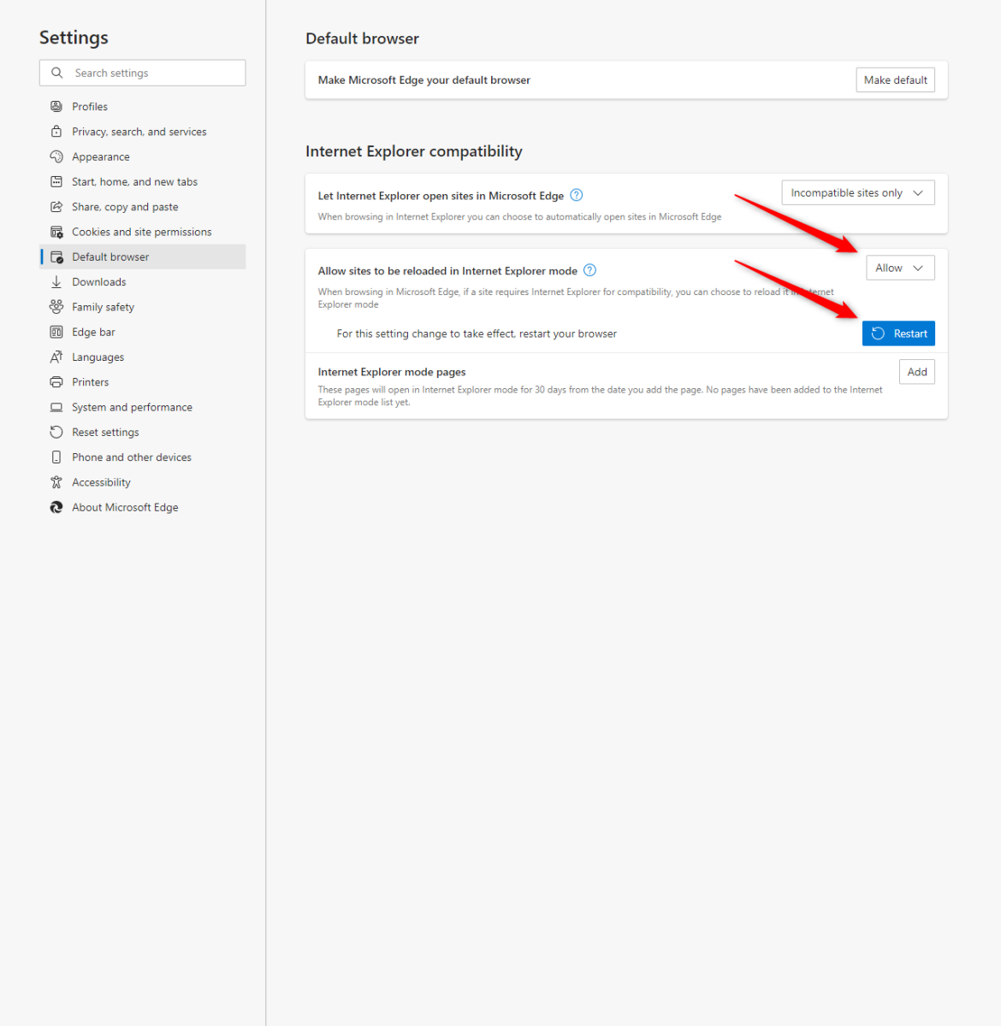Click help icon beside open sites in Edge

pyautogui.click(x=577, y=195)
